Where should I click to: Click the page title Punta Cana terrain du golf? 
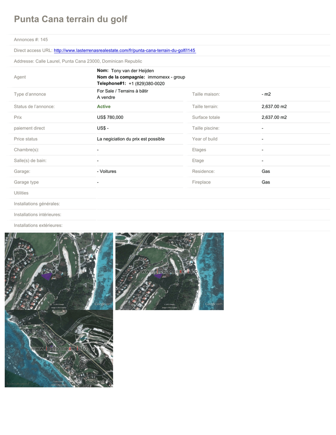(71, 19)
